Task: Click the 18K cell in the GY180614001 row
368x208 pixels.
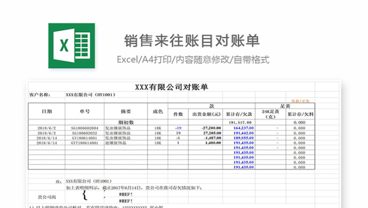Action: (158, 138)
